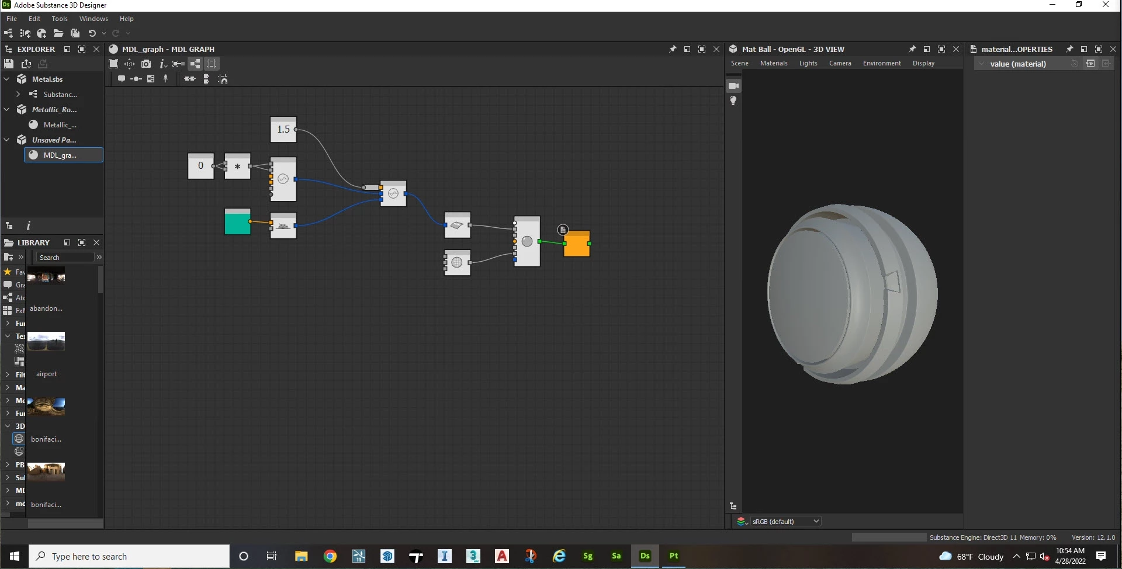
Task: Add a pin to the graph
Action: (x=166, y=79)
